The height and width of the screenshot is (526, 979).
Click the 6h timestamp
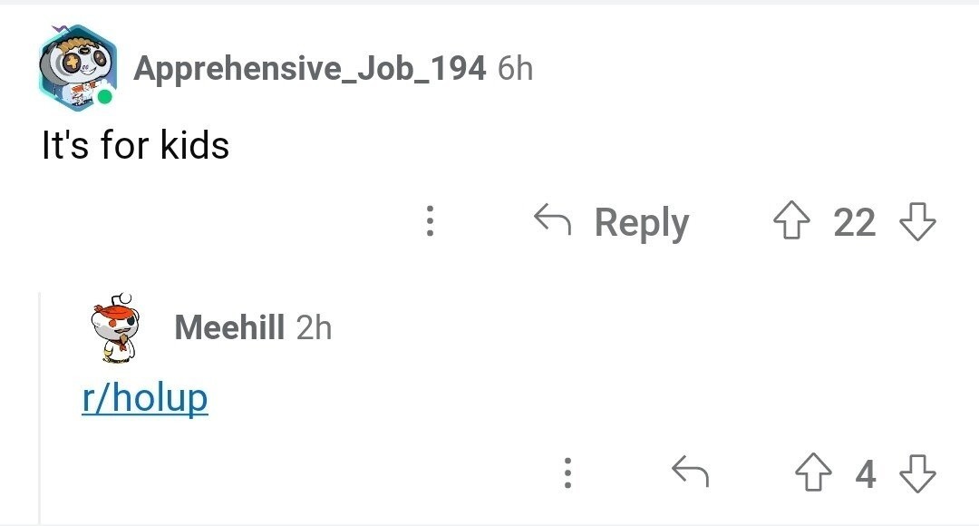coord(515,67)
